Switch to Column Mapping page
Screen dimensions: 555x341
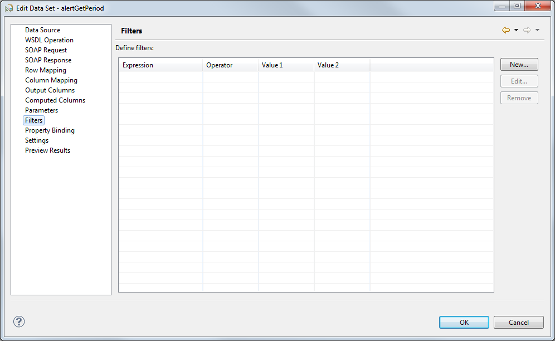(x=51, y=80)
